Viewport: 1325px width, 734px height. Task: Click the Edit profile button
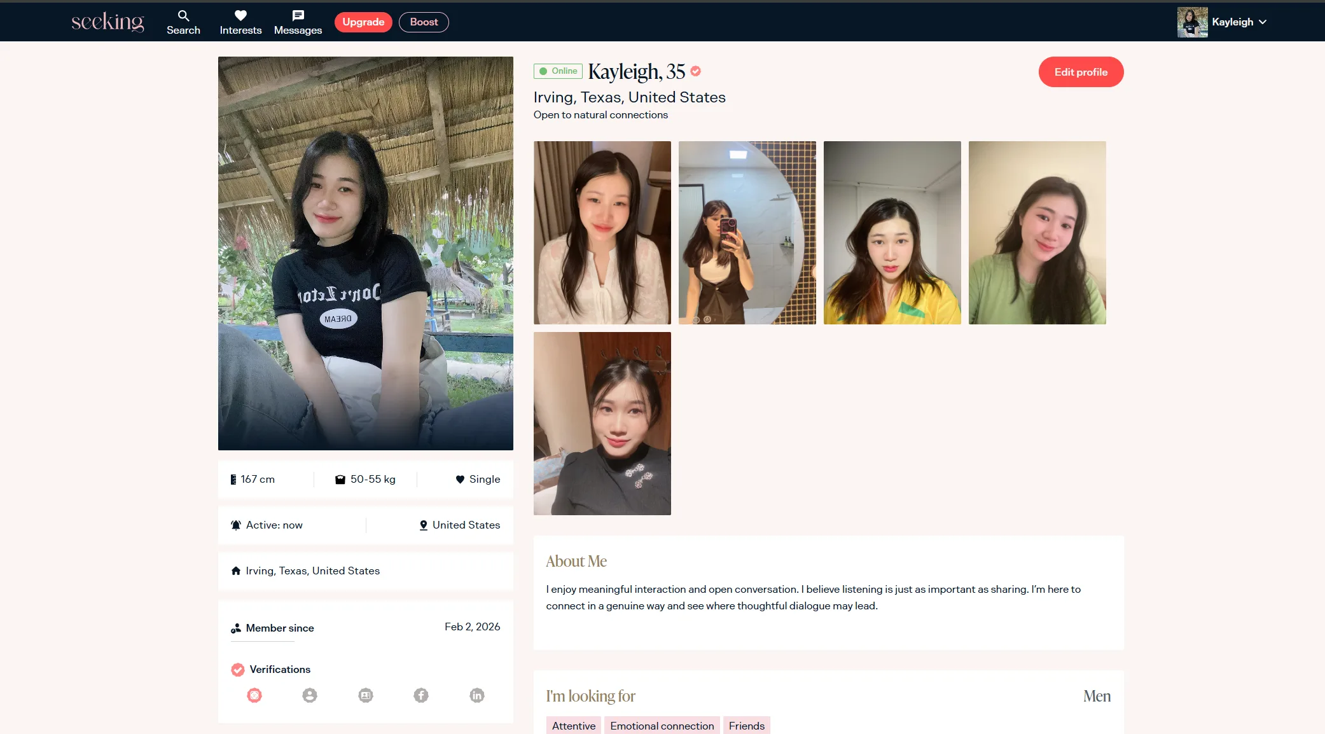(x=1081, y=72)
